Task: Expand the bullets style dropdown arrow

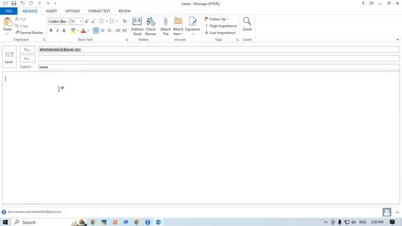Action: pyautogui.click(x=107, y=21)
